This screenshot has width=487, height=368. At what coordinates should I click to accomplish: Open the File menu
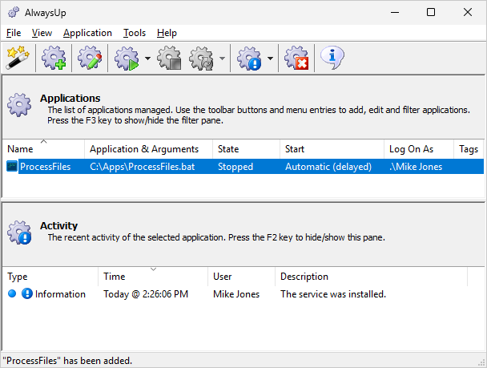(14, 33)
